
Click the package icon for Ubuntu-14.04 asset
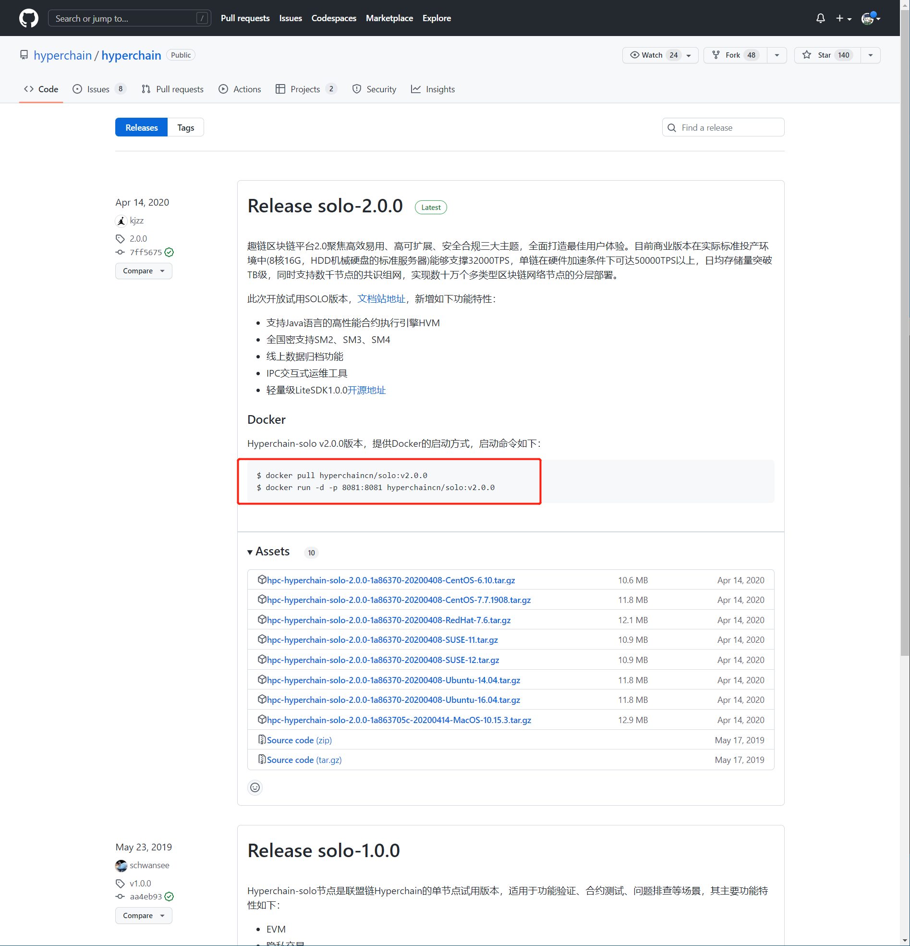262,679
